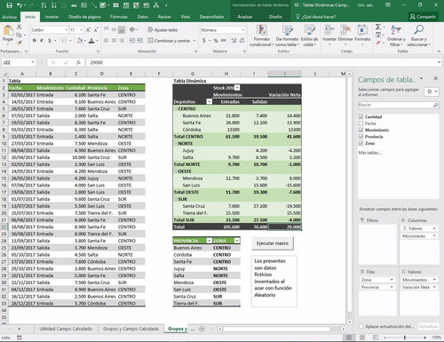Screen dimensions: 444x342
Task: Center align cell text horizontally
Action: pos(114,41)
